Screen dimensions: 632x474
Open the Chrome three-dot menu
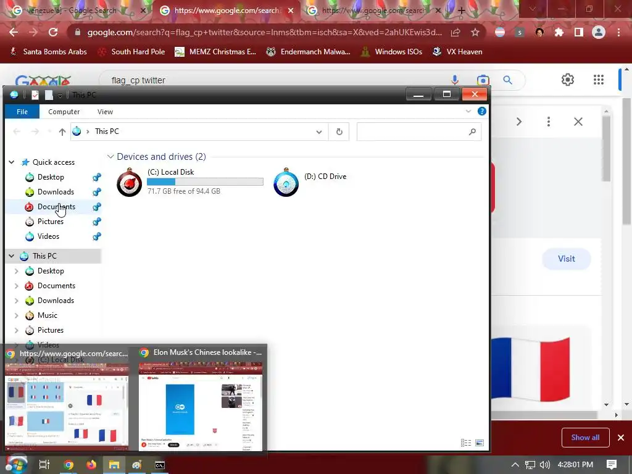618,32
